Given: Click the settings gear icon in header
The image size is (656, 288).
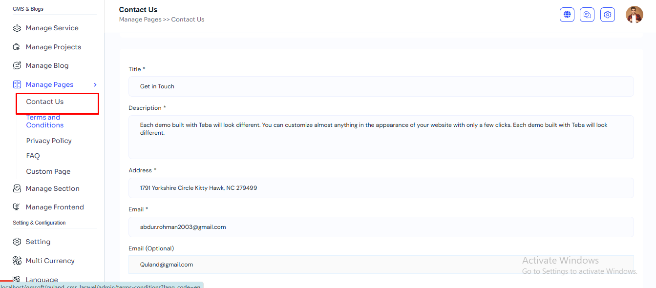Looking at the screenshot, I should coord(607,15).
